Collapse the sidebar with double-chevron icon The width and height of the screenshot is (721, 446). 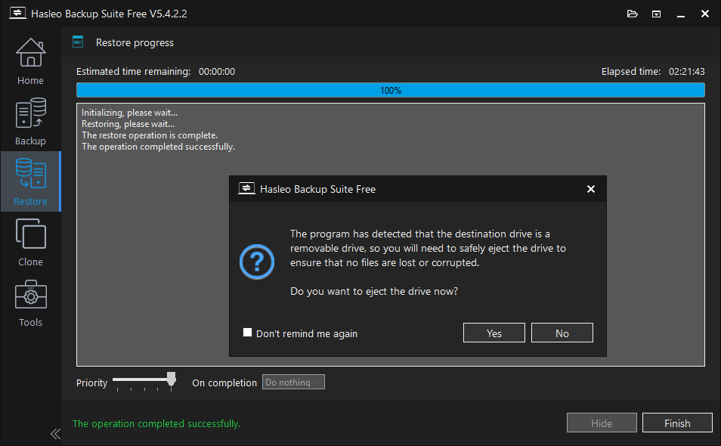pyautogui.click(x=55, y=434)
